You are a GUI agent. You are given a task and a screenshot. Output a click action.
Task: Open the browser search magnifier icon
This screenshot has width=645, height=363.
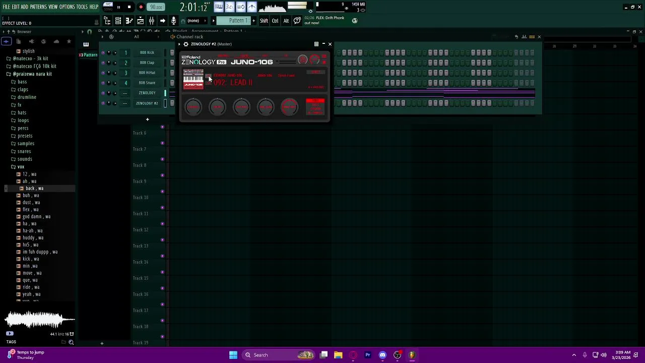pyautogui.click(x=71, y=342)
